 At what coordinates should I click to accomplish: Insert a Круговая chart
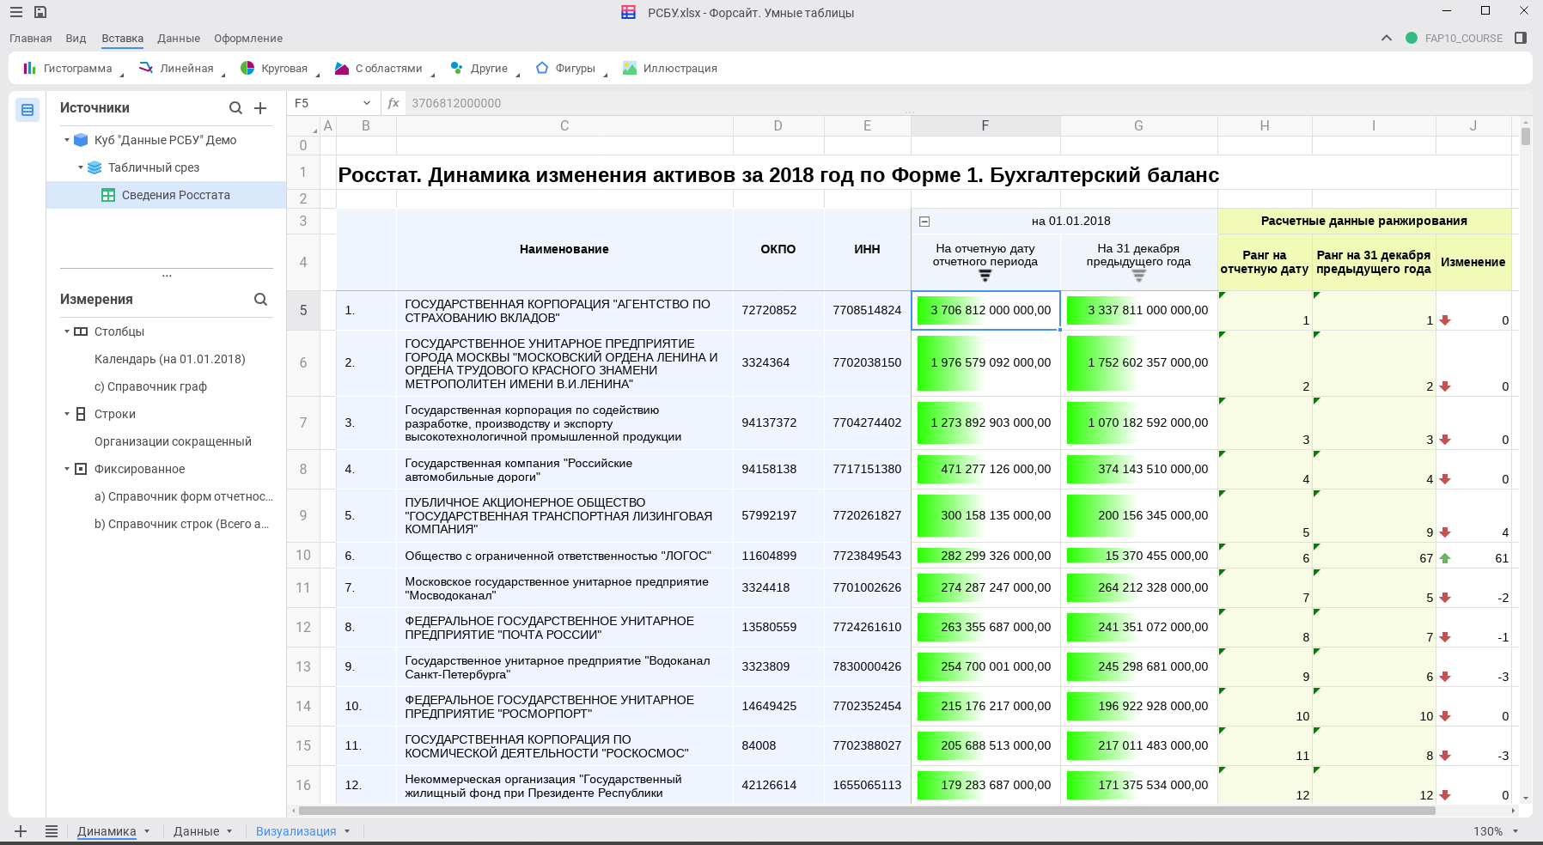pos(274,68)
